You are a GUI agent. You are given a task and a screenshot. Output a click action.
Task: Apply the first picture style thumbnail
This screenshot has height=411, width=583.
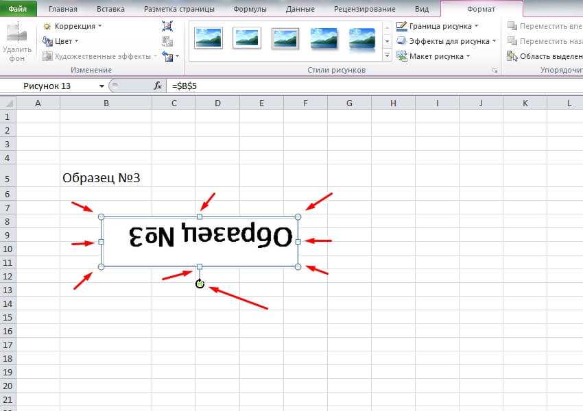click(209, 38)
